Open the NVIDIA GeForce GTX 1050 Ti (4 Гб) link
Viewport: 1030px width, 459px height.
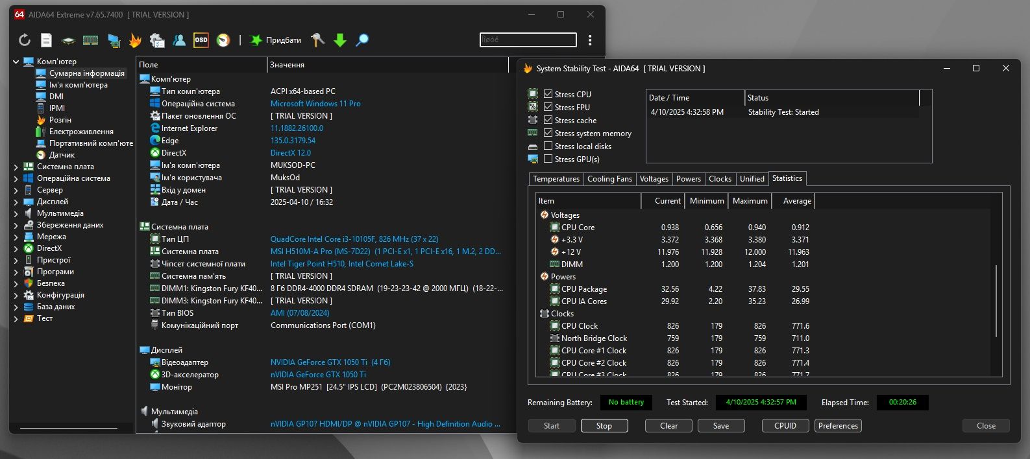tap(330, 362)
